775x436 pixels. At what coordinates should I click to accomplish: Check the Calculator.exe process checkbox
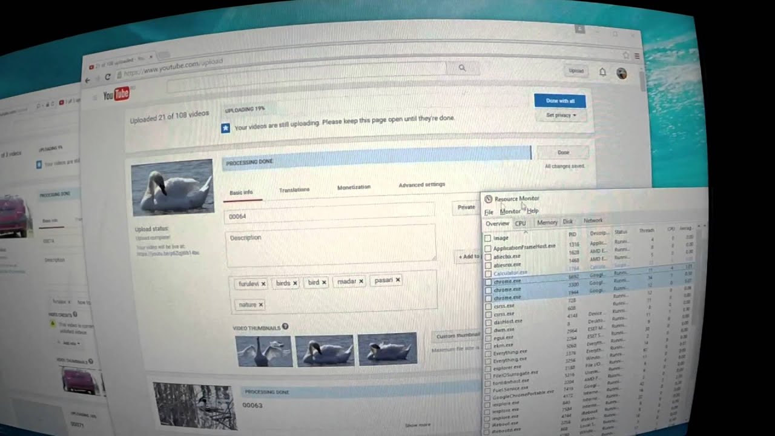point(487,273)
